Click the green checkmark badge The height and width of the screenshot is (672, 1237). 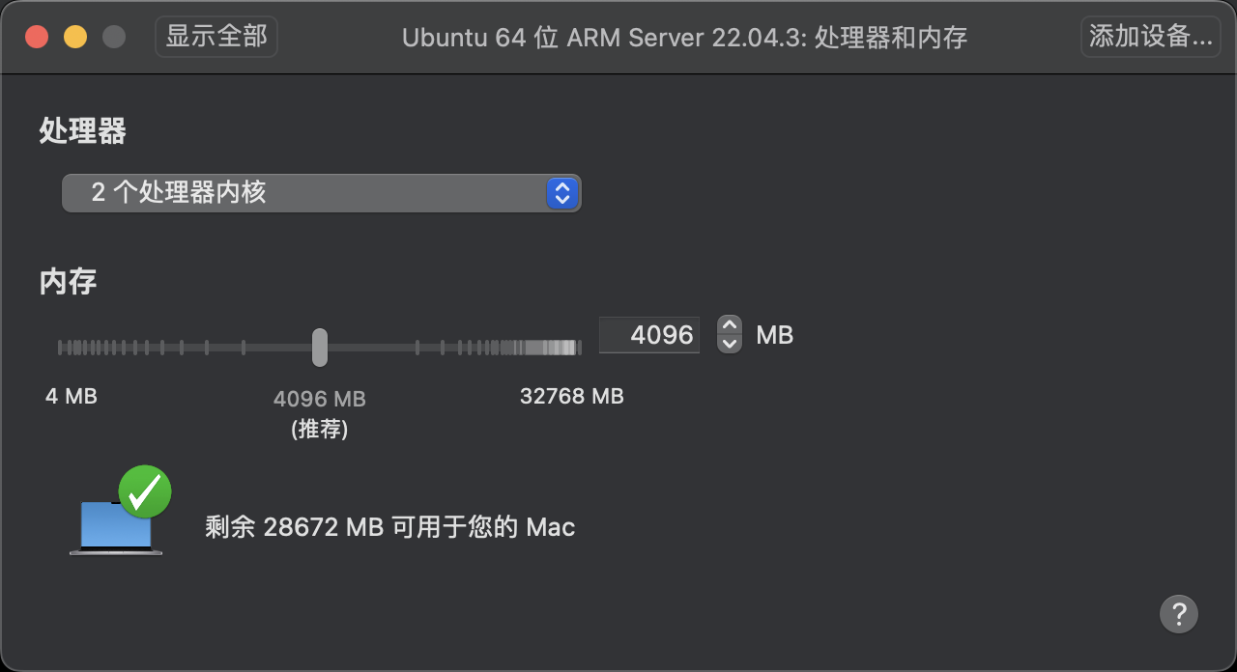tap(145, 491)
